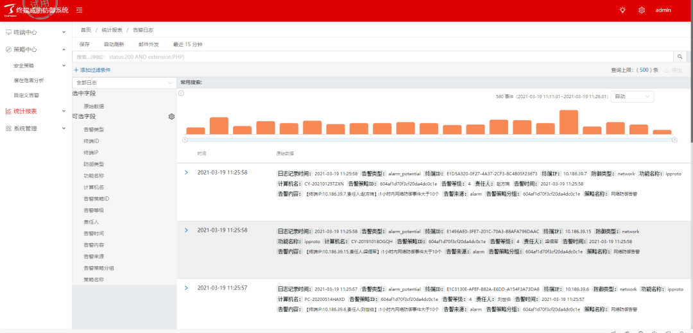The width and height of the screenshot is (693, 333).
Task: Open 潜在危害分析 in sidebar
Action: (29, 80)
